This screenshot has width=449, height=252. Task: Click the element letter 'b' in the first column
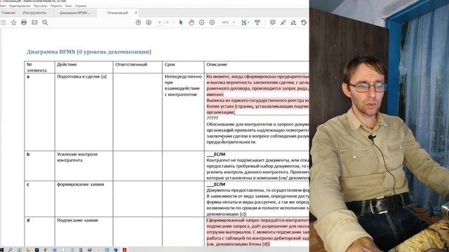pyautogui.click(x=28, y=154)
